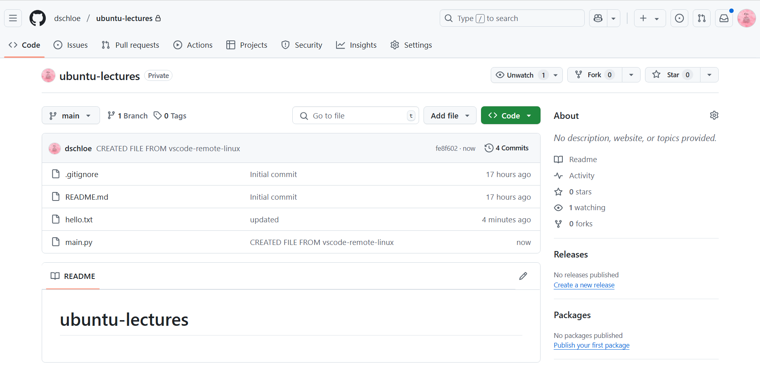Expand the Star lists dropdown arrow
This screenshot has height=365, width=760.
[709, 75]
